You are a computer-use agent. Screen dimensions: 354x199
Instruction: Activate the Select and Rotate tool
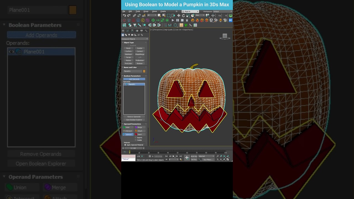pos(183,15)
